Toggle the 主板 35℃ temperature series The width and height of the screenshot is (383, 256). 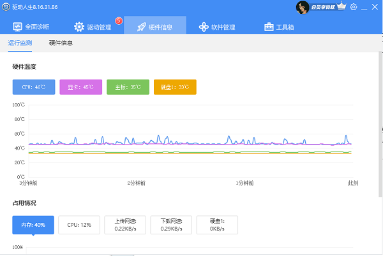click(x=128, y=87)
